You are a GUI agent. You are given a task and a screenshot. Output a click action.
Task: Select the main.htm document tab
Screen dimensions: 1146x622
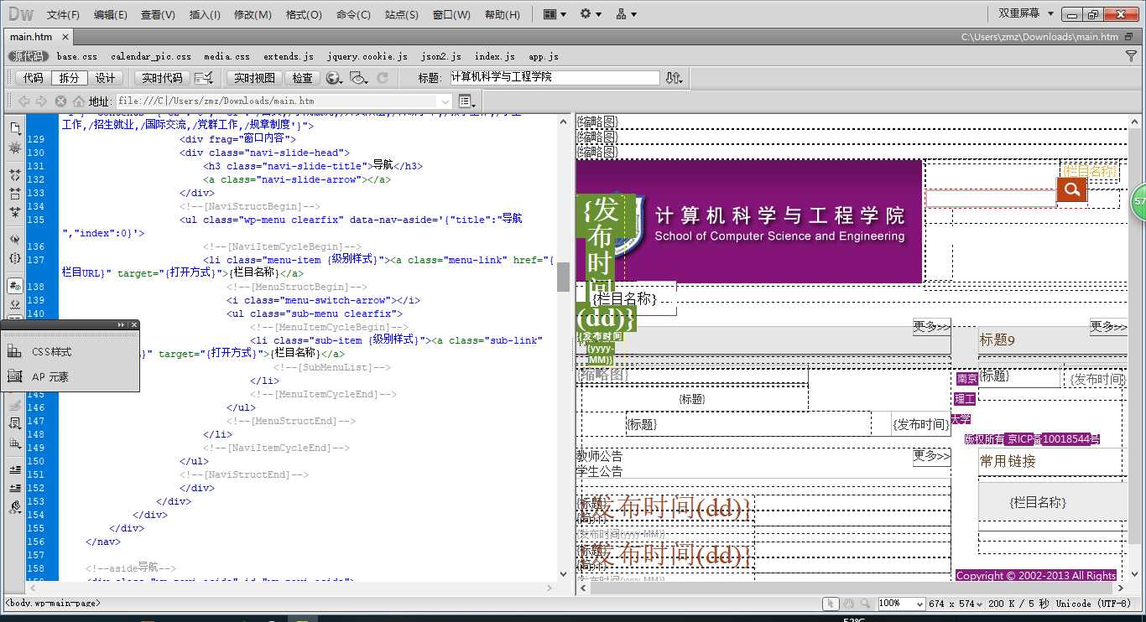coord(31,37)
